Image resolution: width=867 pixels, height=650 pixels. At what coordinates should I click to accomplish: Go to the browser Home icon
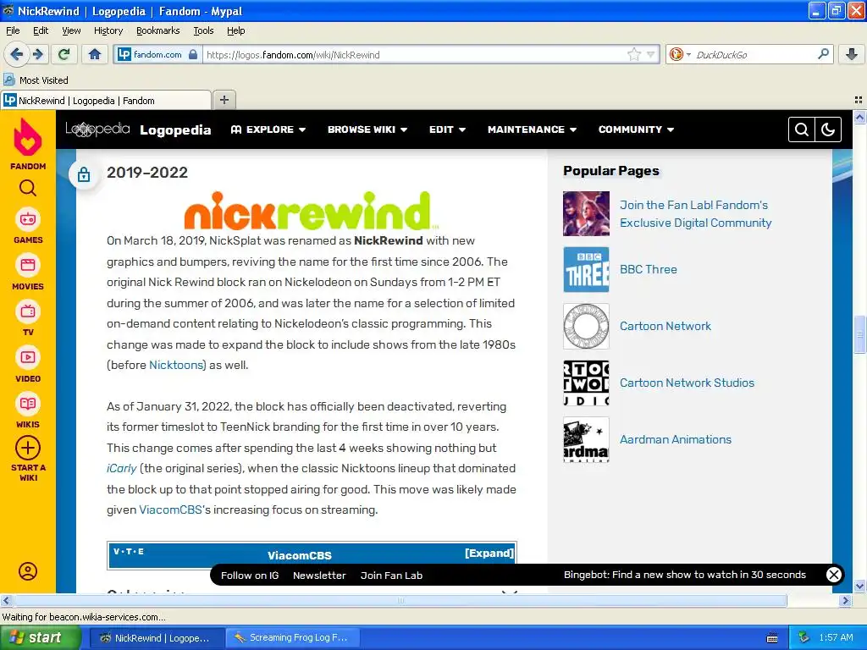pyautogui.click(x=95, y=54)
